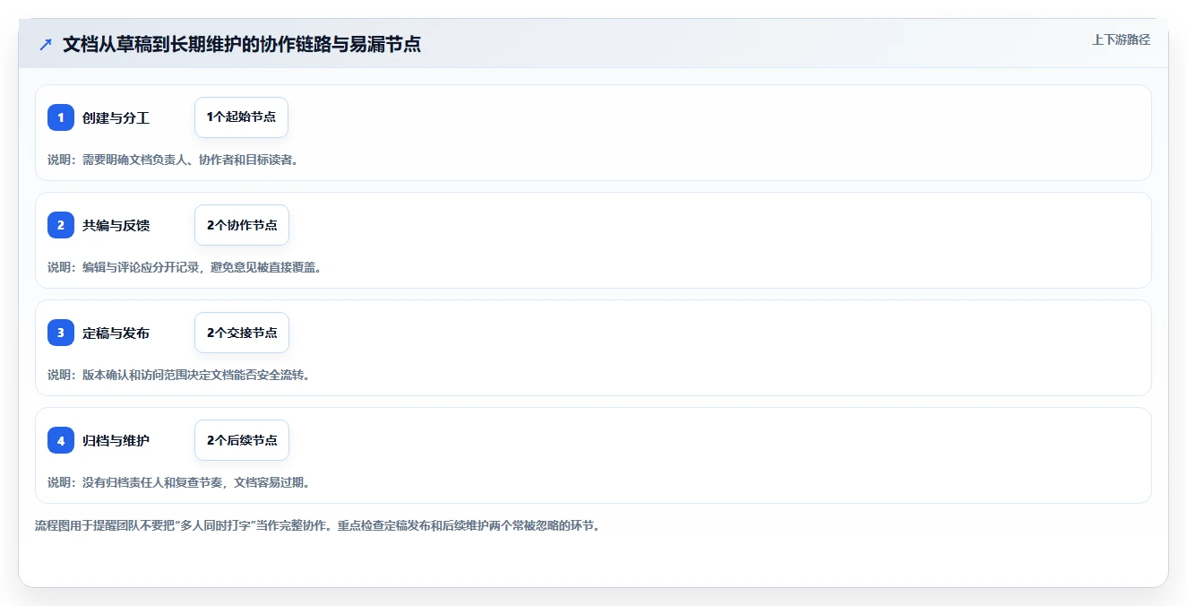Open the 2个后续节点 chip
The image size is (1187, 606).
242,440
